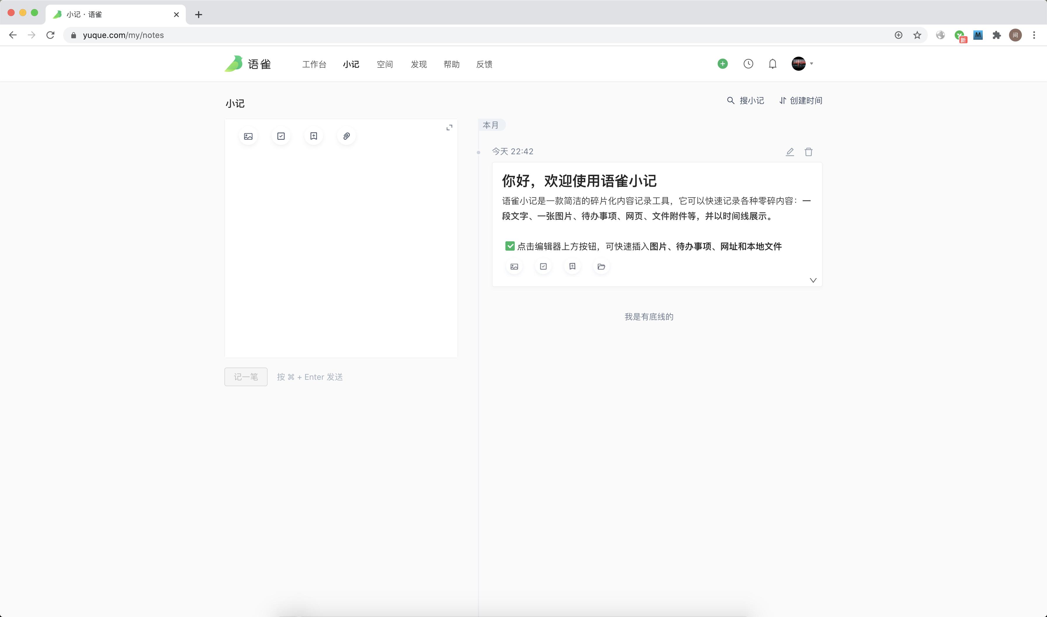Screen dimensions: 1047x617
Task: Expand the editor to fullscreen mode
Action: (449, 127)
